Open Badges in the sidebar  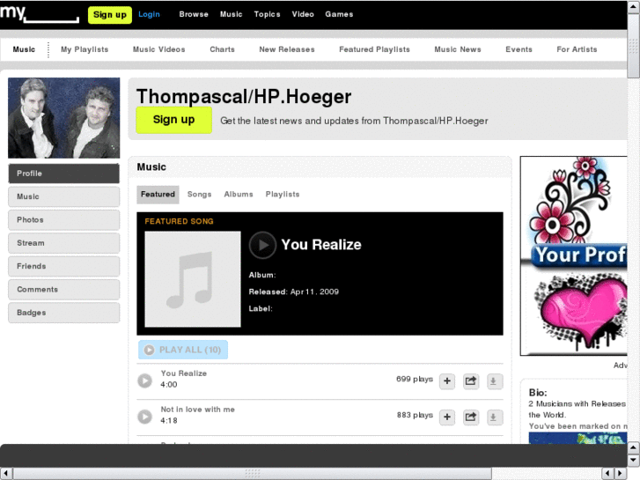pos(63,313)
